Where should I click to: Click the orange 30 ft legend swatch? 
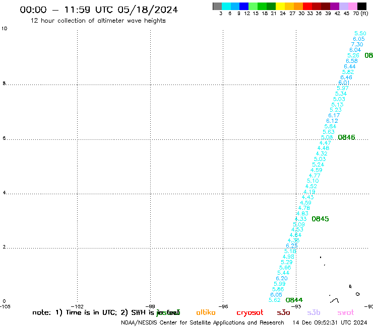tap(298, 6)
